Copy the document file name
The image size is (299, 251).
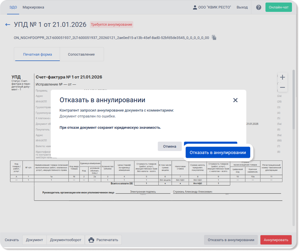point(214,38)
